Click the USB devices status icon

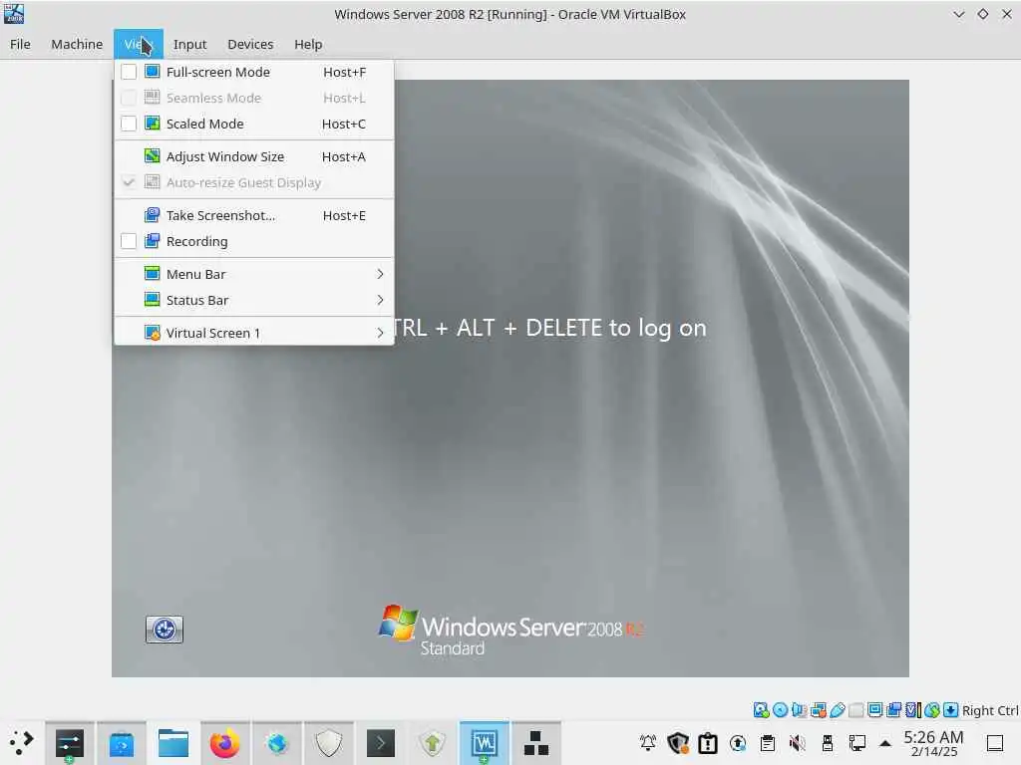[838, 709]
